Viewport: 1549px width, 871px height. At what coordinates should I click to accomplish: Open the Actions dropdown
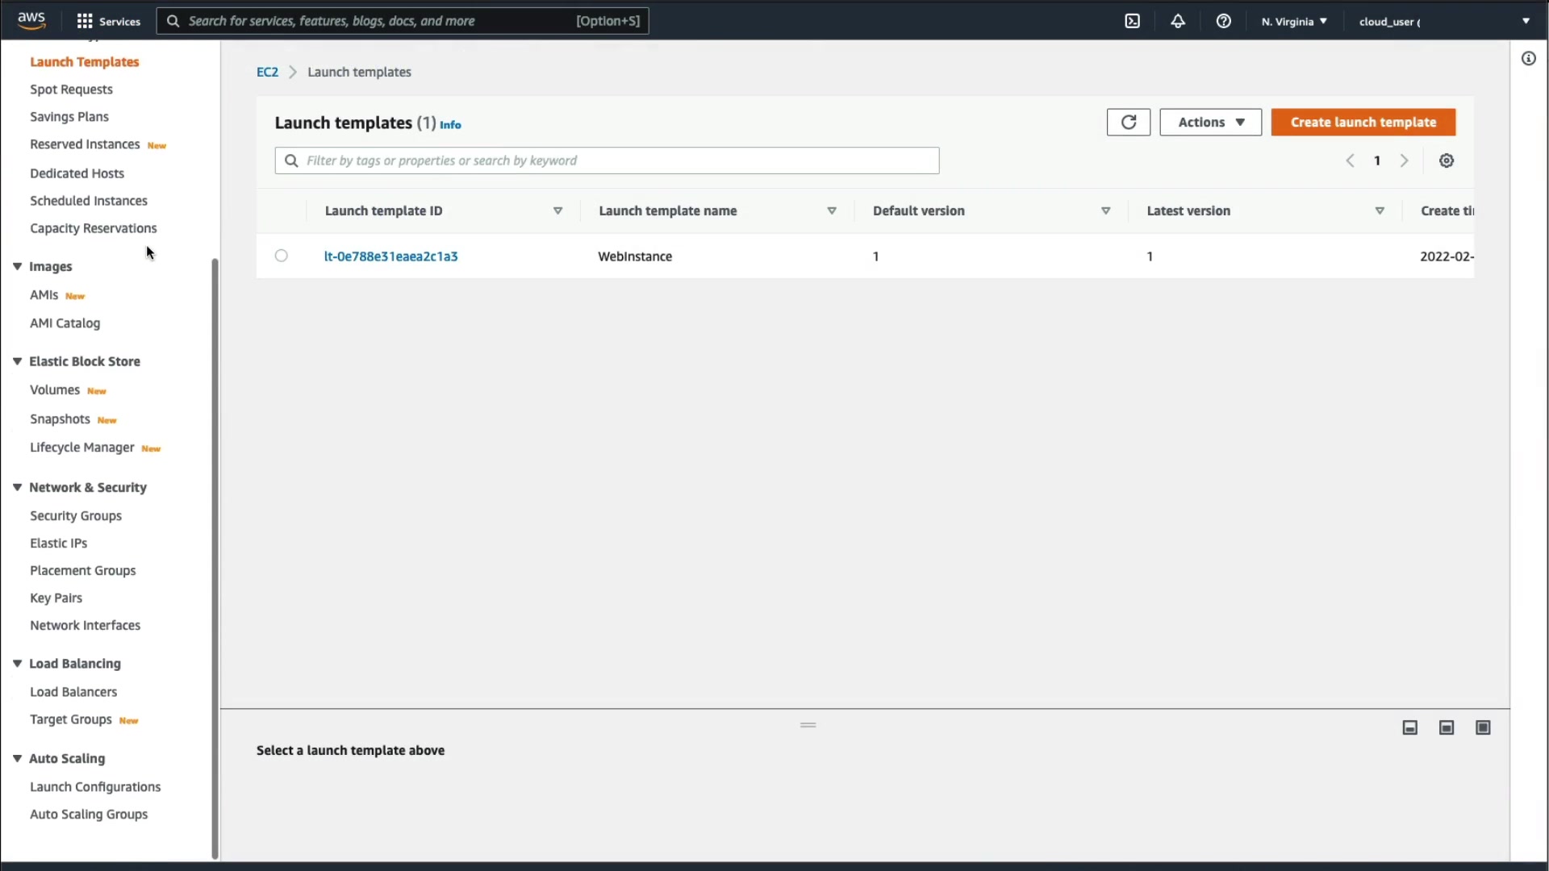(1210, 123)
